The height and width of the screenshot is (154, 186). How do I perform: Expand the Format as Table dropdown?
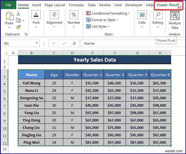click(102, 20)
